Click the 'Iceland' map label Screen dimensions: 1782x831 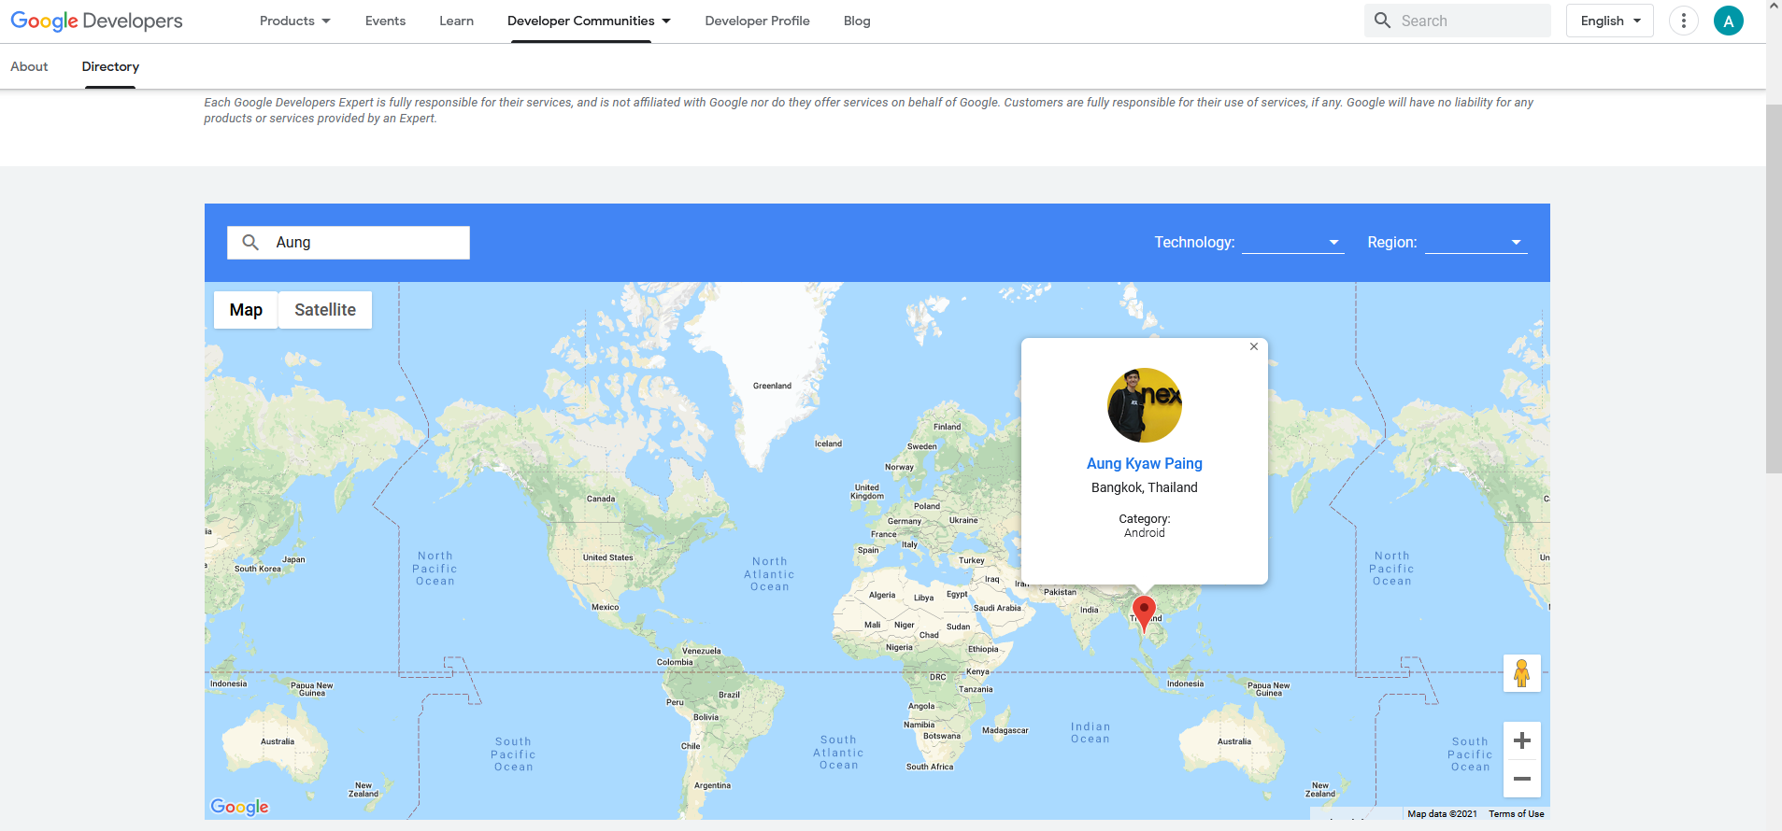(828, 444)
